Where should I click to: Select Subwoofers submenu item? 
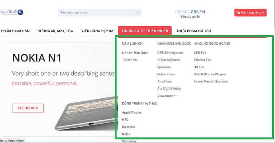tap(166, 74)
